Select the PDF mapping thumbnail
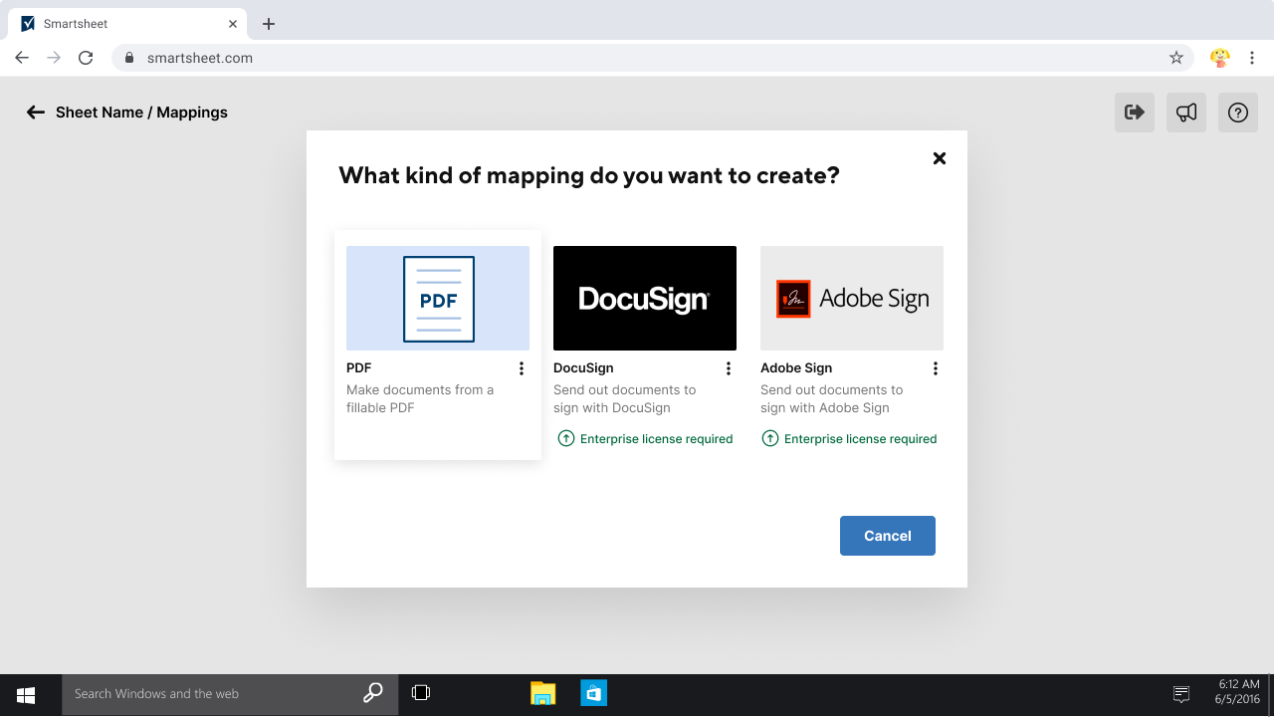The width and height of the screenshot is (1274, 717). tap(438, 298)
